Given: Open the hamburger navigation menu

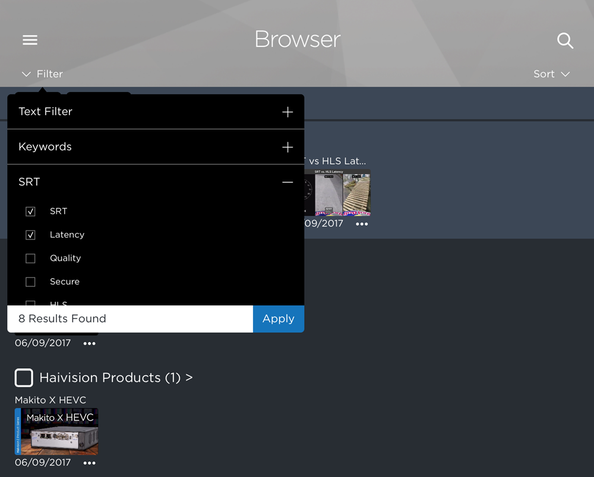Looking at the screenshot, I should coord(30,40).
